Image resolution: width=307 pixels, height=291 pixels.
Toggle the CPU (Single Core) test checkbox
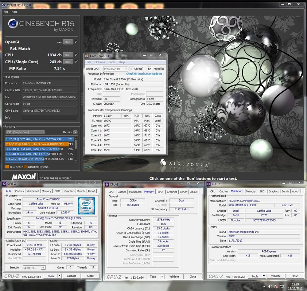(76, 62)
